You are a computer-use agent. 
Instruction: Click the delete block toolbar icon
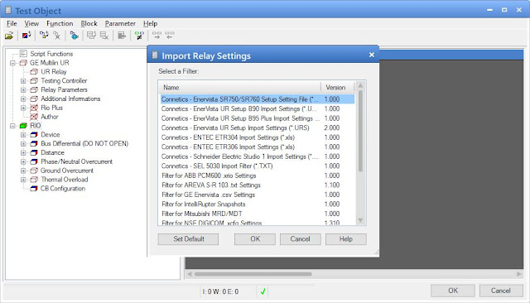pyautogui.click(x=57, y=35)
